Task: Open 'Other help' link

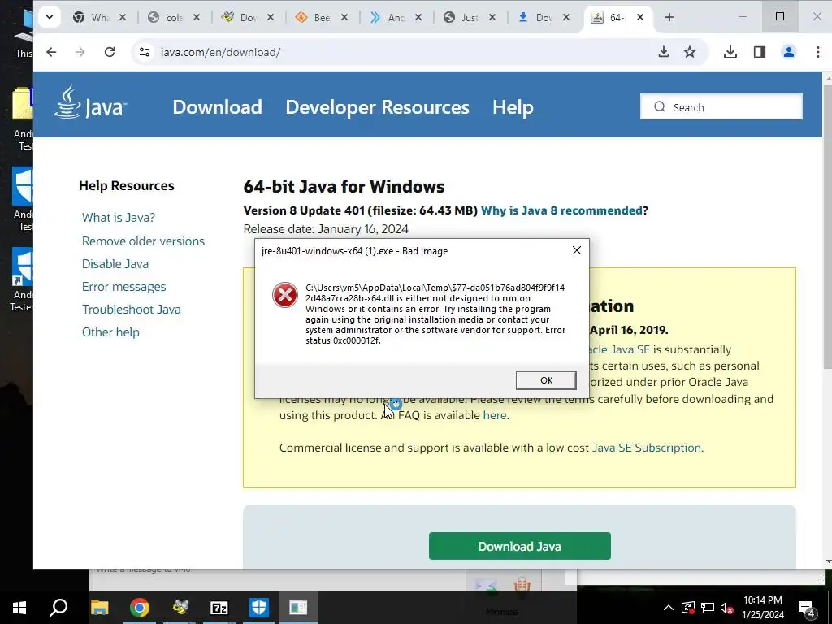Action: [x=110, y=332]
